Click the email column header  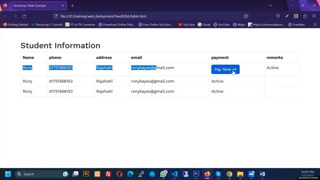coord(136,57)
